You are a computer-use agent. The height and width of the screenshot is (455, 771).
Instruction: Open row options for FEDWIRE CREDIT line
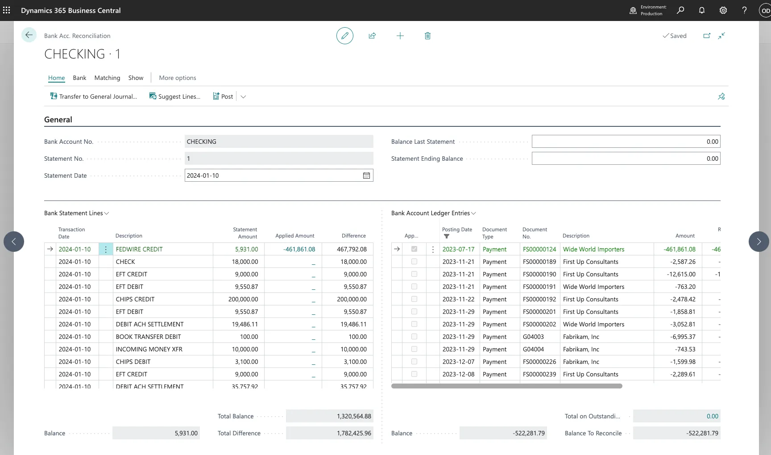pyautogui.click(x=106, y=250)
